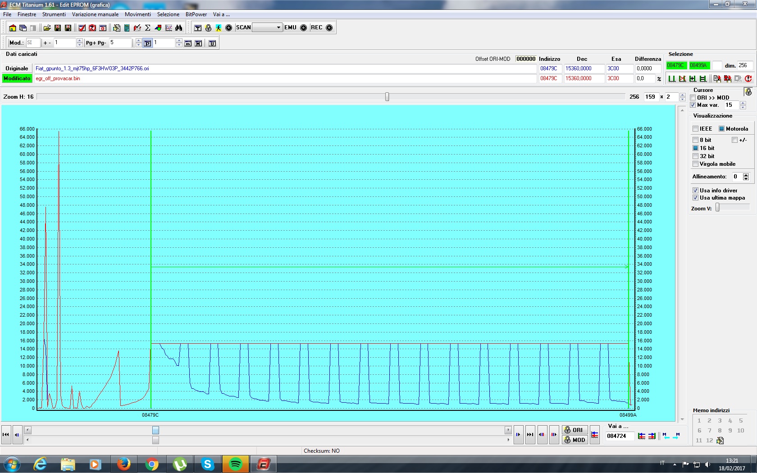757x473 pixels.
Task: Click the padlock icon beside SCAN
Action: click(208, 28)
